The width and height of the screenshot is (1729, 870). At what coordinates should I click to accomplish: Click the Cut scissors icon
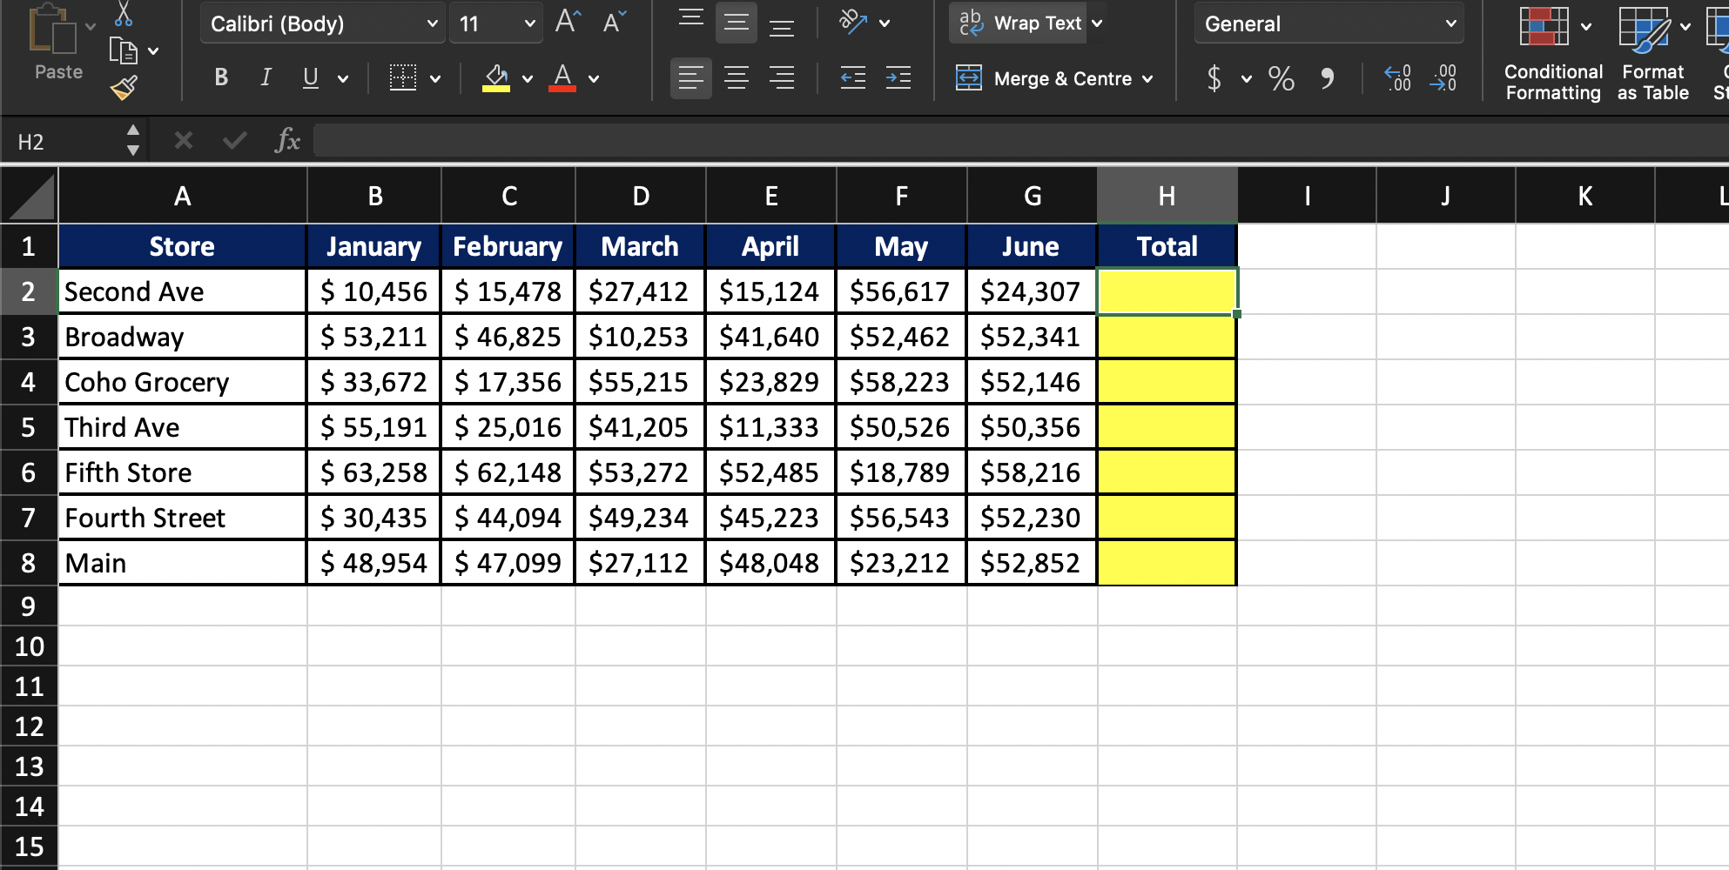[124, 13]
